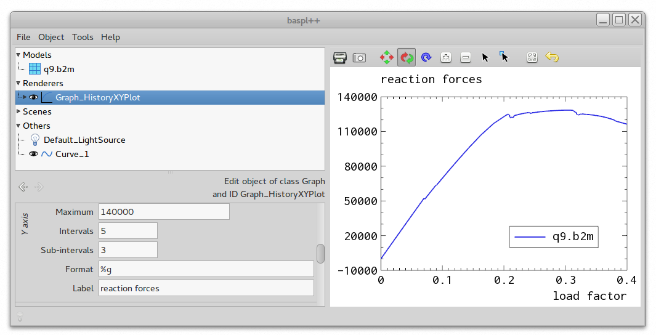Image resolution: width=656 pixels, height=335 pixels.
Task: Zoom out with the minus button
Action: coord(466,58)
